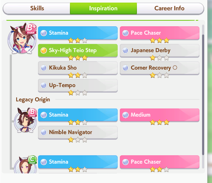
Task: Click the vertical scrollbar of the inspiration list
Action: click(203, 95)
